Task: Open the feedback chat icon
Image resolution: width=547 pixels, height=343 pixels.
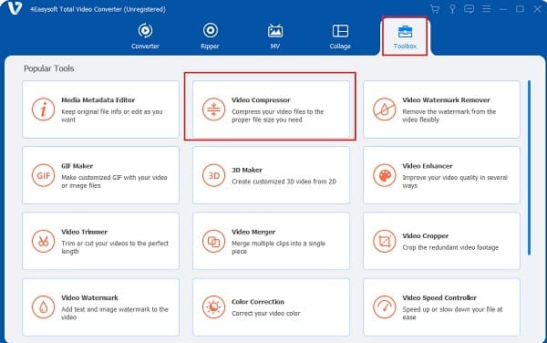Action: (469, 9)
